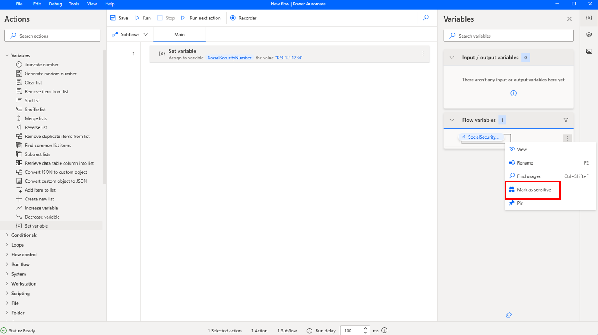Switch to the Main subflow tab
This screenshot has height=335, width=598.
click(179, 34)
